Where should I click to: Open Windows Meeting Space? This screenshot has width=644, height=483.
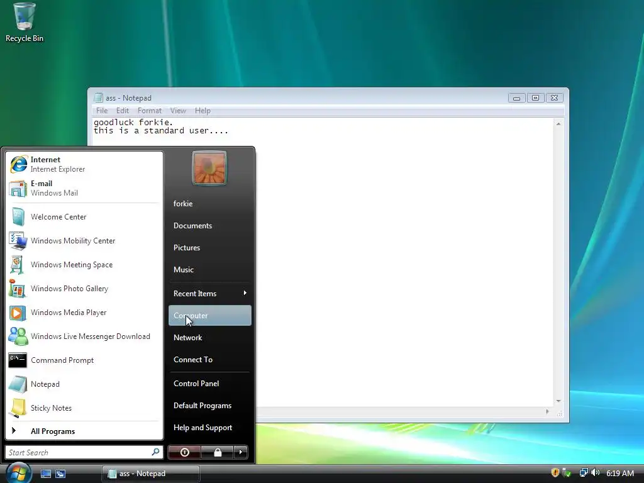[84, 265]
